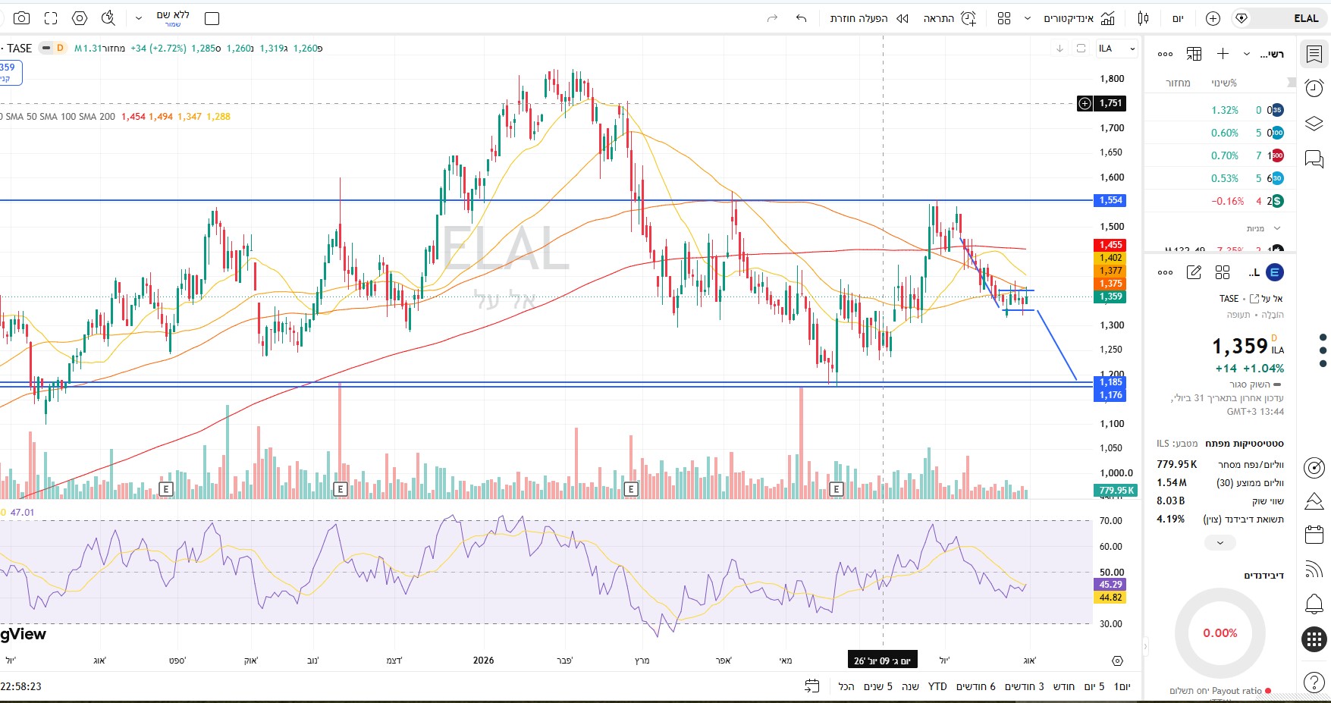Sort the watchlist by מחזור column
The height and width of the screenshot is (703, 1331).
(x=1178, y=83)
